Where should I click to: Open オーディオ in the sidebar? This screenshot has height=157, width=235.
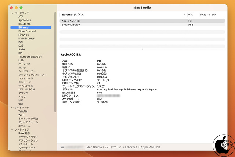coord(25,64)
